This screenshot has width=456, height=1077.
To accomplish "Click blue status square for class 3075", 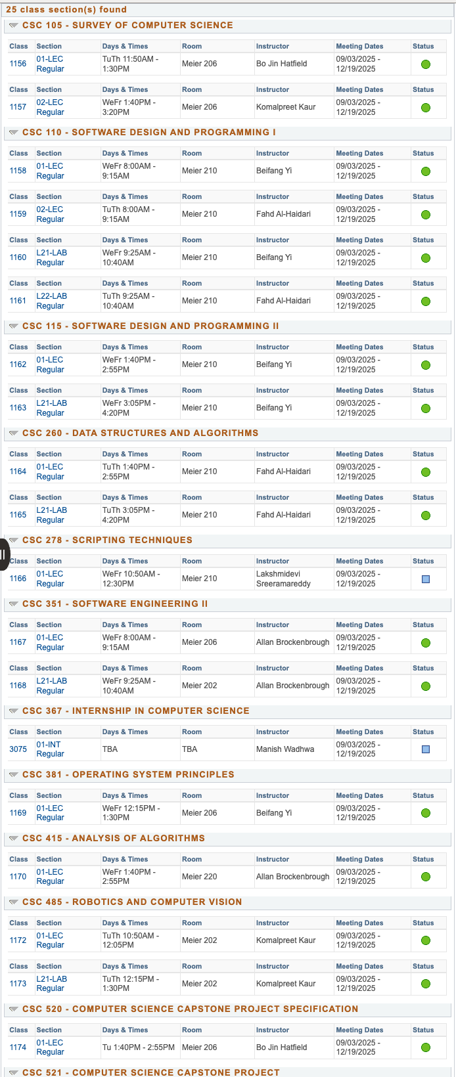I will tap(426, 749).
